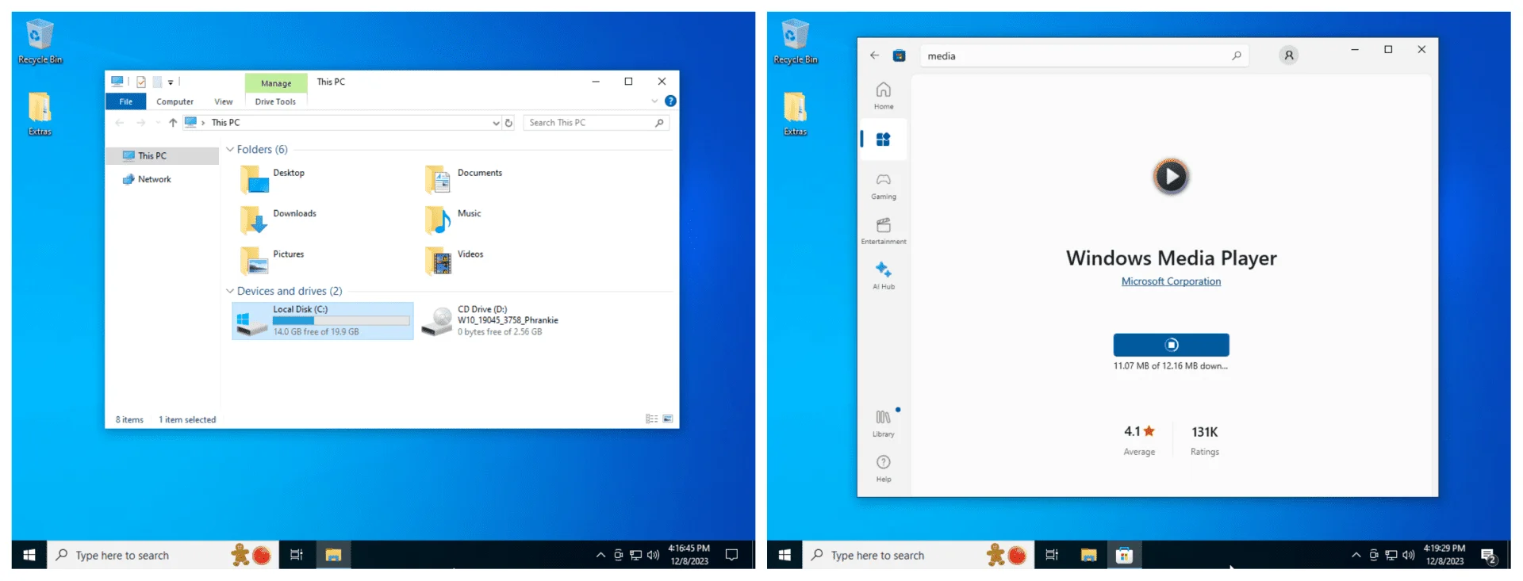Click the Properties quick access icon in Explorer
Image resolution: width=1523 pixels, height=581 pixels.
[140, 82]
